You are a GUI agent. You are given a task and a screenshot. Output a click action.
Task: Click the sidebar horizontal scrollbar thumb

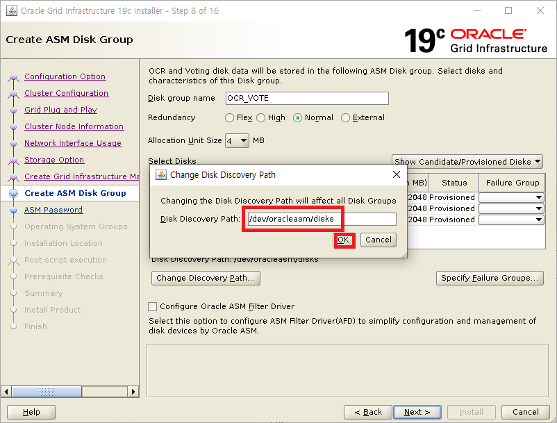[47, 392]
